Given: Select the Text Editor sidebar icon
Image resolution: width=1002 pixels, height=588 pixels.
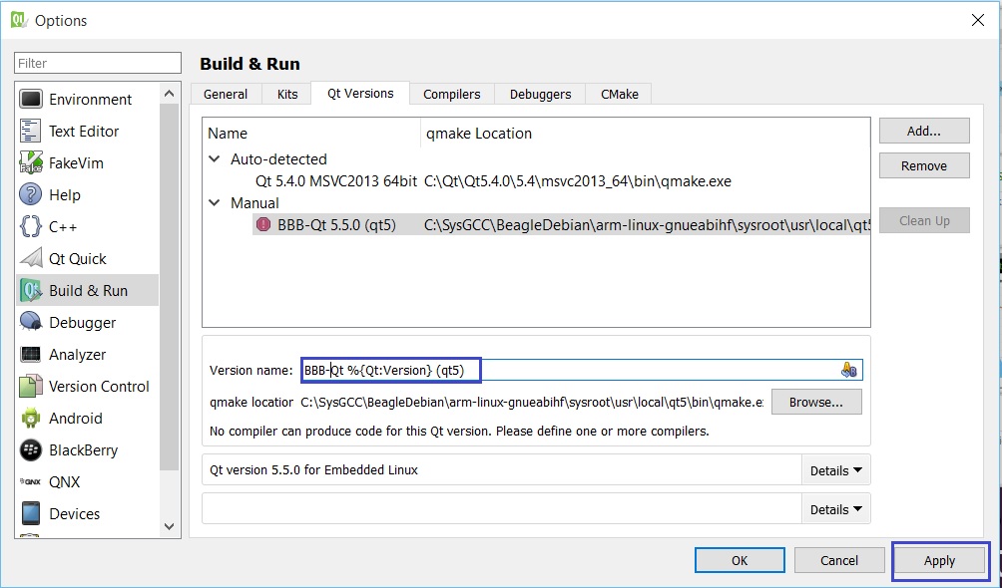Looking at the screenshot, I should [x=31, y=131].
